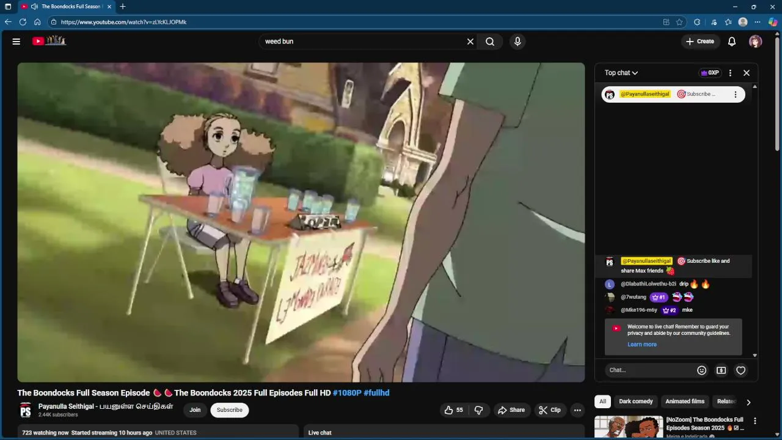Open the Learn more link in chat
Screen dimensions: 782x440
[642, 345]
